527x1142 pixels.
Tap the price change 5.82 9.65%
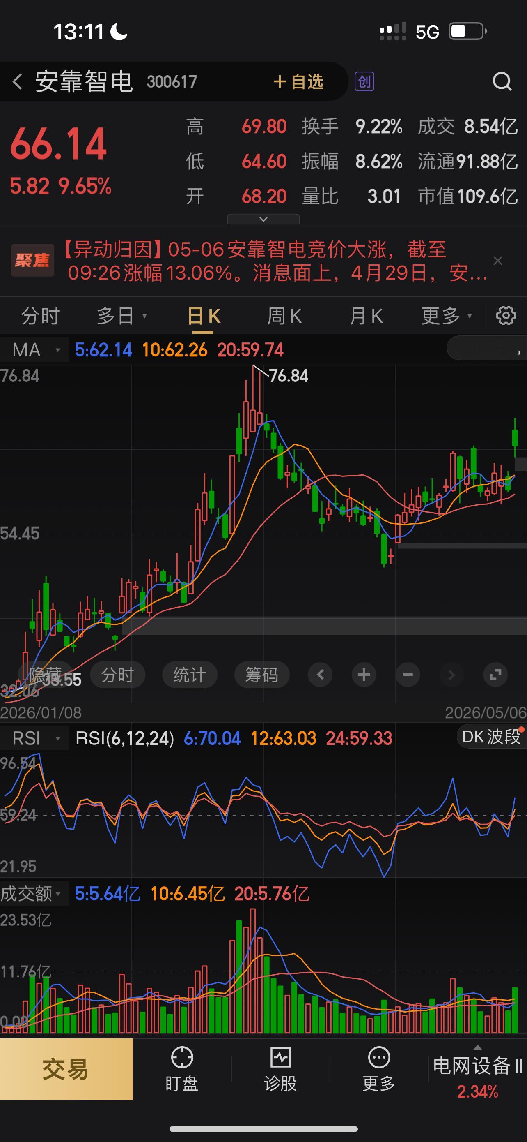61,186
